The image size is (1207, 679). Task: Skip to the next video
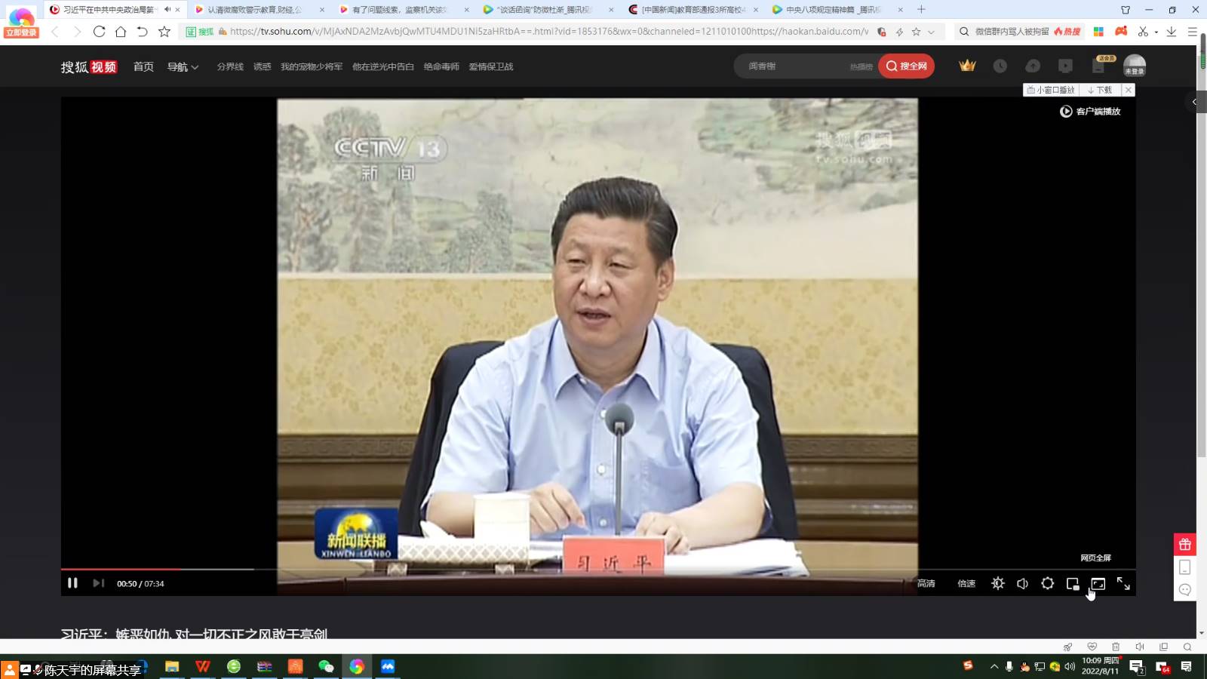pos(98,583)
